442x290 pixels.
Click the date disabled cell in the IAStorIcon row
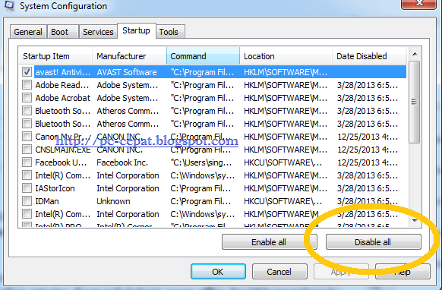(368, 188)
